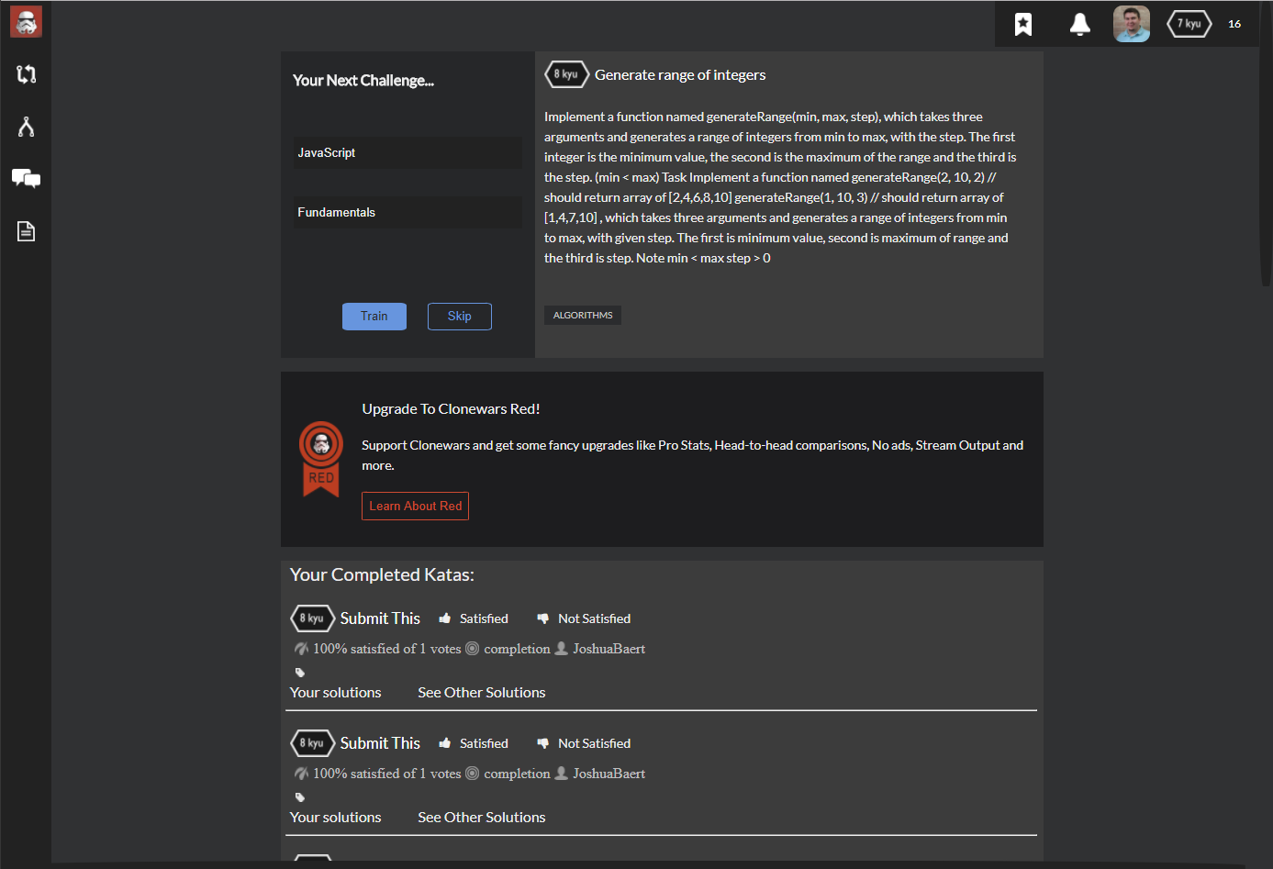
Task: Click the Generate range of integers title
Action: 679,75
